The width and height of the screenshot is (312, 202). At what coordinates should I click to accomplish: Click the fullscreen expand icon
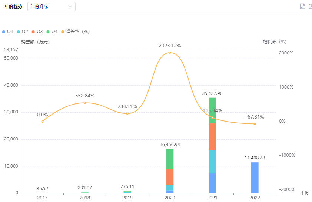coord(302,6)
